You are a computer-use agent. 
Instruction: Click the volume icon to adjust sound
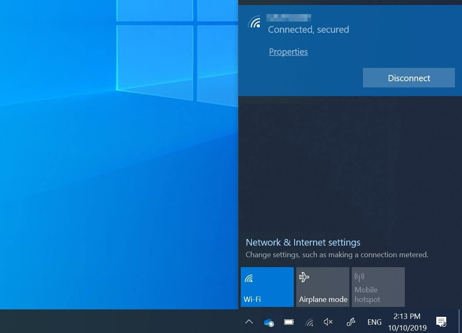pos(328,322)
